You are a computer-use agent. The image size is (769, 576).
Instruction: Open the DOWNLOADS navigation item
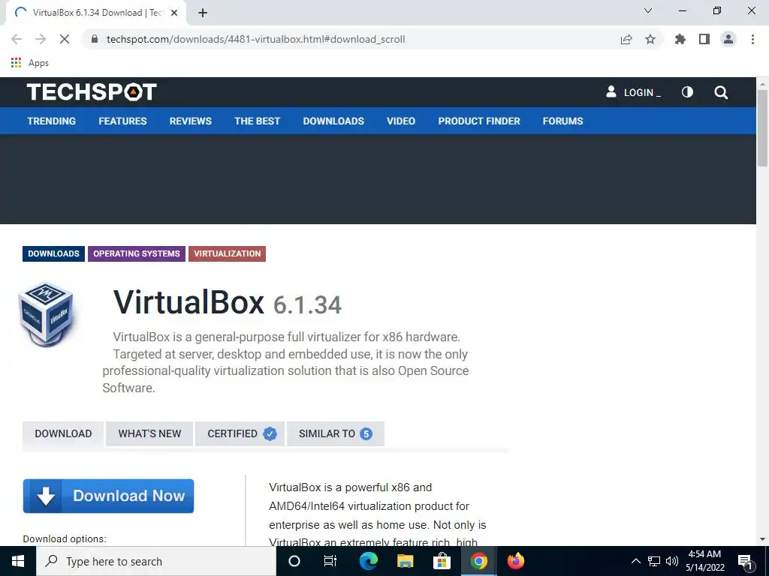coord(333,121)
